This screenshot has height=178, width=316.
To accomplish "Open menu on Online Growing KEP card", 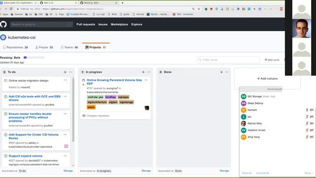I will tap(146, 80).
